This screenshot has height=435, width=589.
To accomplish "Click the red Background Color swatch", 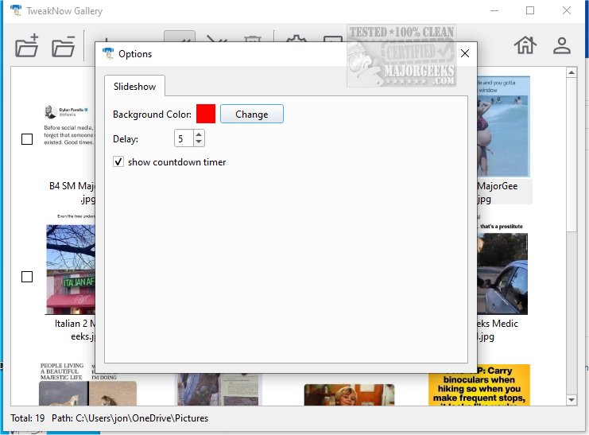I will pos(206,114).
